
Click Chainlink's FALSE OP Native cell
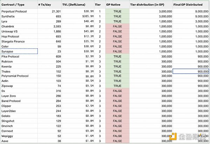point(118,26)
